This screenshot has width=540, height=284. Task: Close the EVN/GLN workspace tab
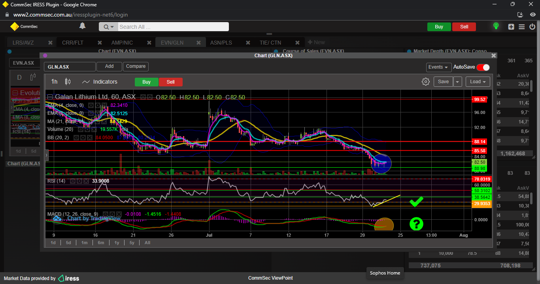[198, 43]
